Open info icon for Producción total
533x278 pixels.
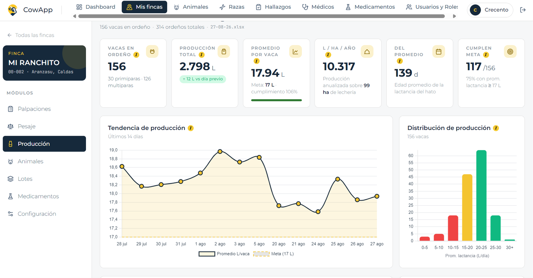coord(202,55)
